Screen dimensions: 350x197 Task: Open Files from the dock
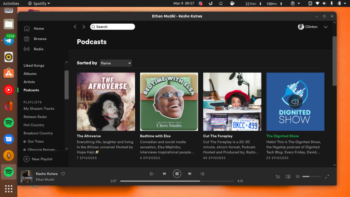tap(9, 24)
